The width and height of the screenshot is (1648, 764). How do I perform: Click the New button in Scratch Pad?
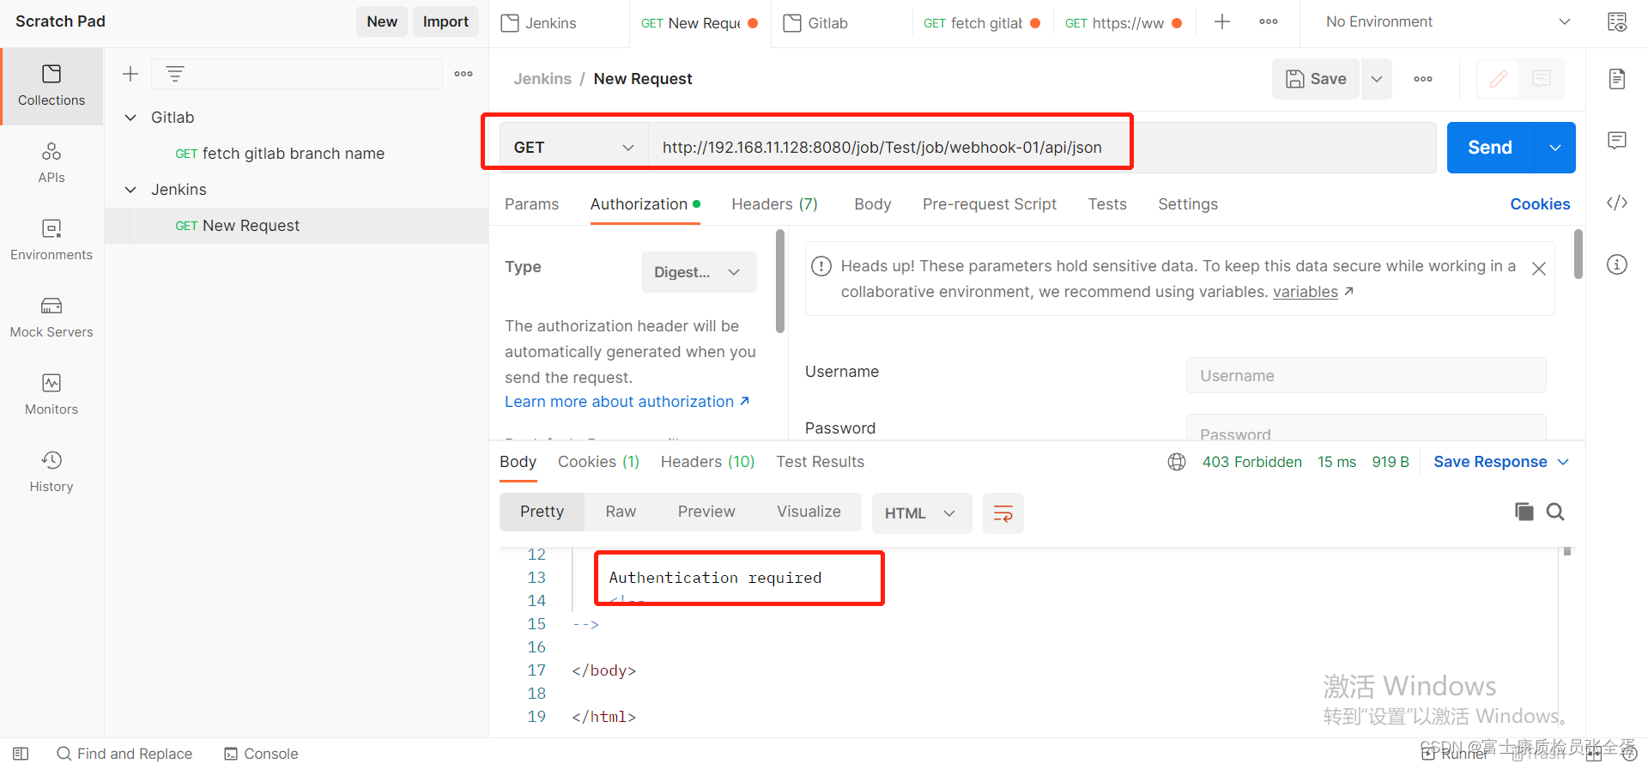[382, 21]
